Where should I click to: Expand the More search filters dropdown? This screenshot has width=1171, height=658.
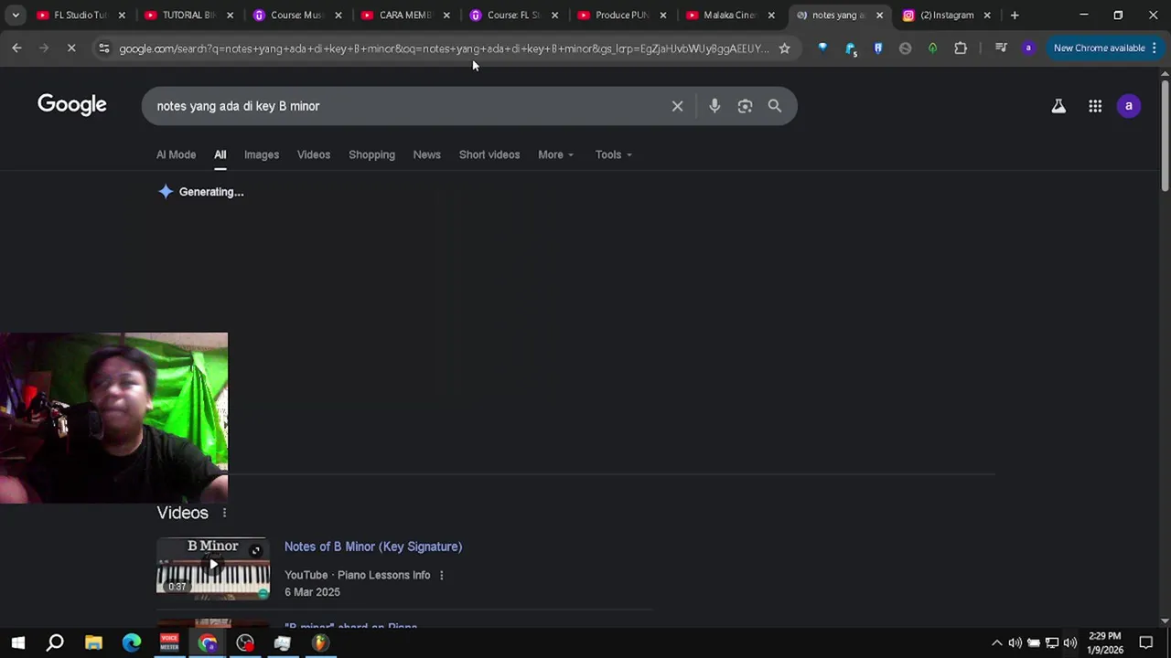pyautogui.click(x=556, y=154)
